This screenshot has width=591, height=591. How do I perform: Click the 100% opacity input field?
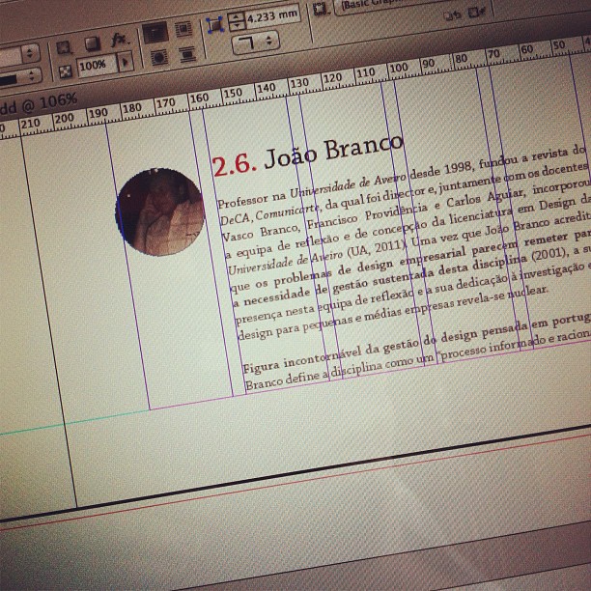coord(96,66)
